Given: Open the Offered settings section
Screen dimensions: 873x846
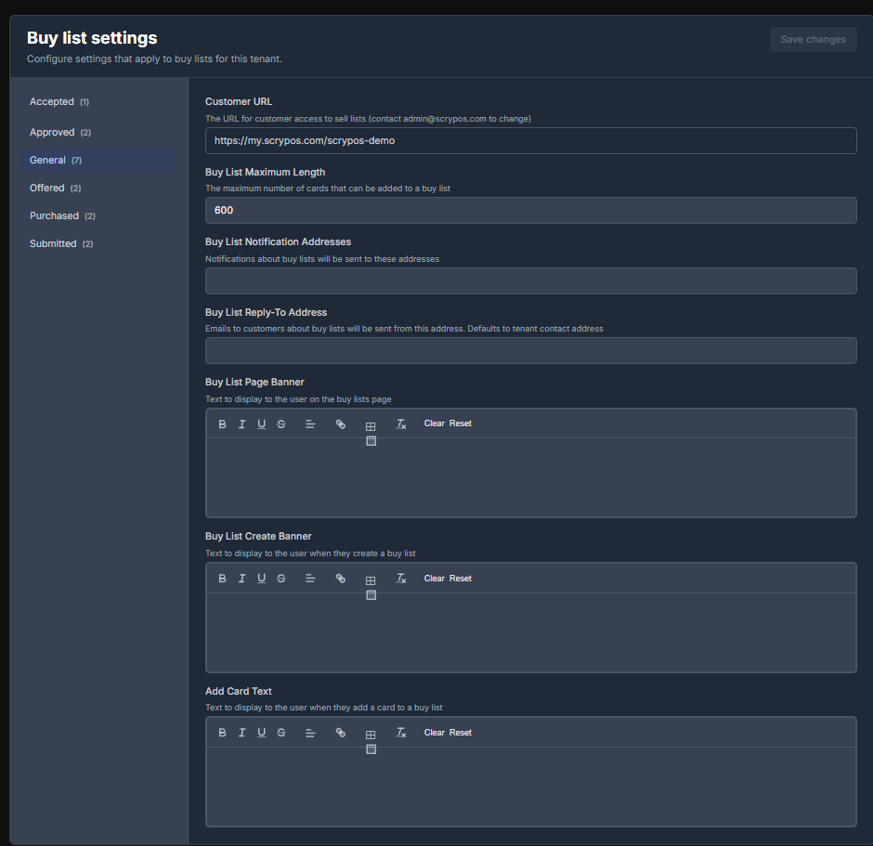Looking at the screenshot, I should point(99,189).
